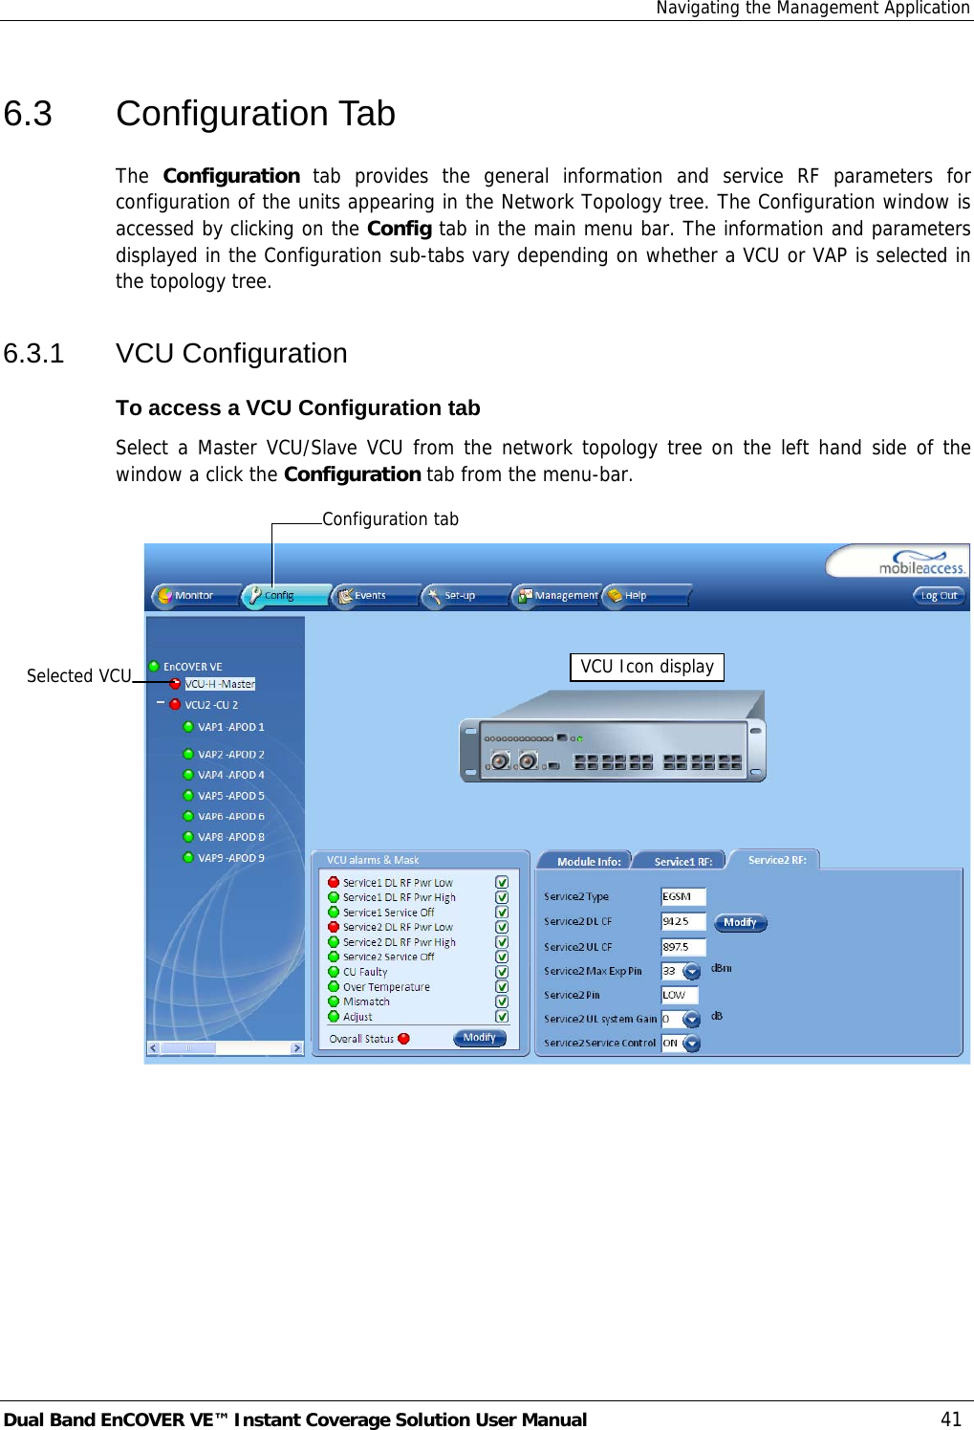
Task: Collapse the VCU2 -CU 2 branch
Action: pyautogui.click(x=161, y=703)
